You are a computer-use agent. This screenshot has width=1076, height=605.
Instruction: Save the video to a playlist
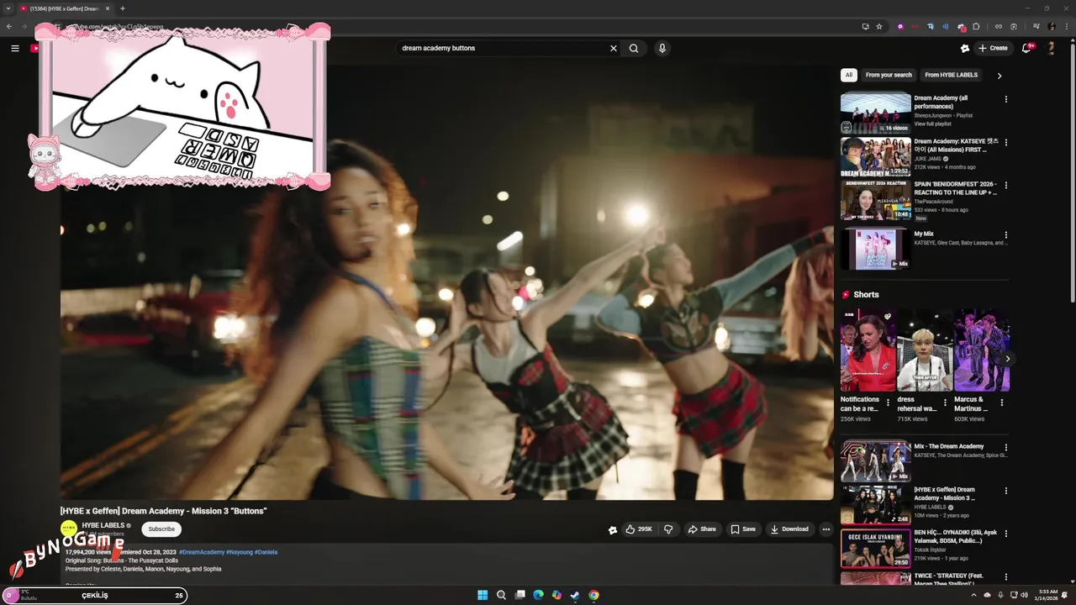[743, 529]
